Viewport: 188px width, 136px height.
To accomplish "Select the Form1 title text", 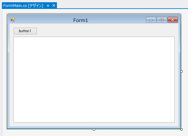I will 80,20.
